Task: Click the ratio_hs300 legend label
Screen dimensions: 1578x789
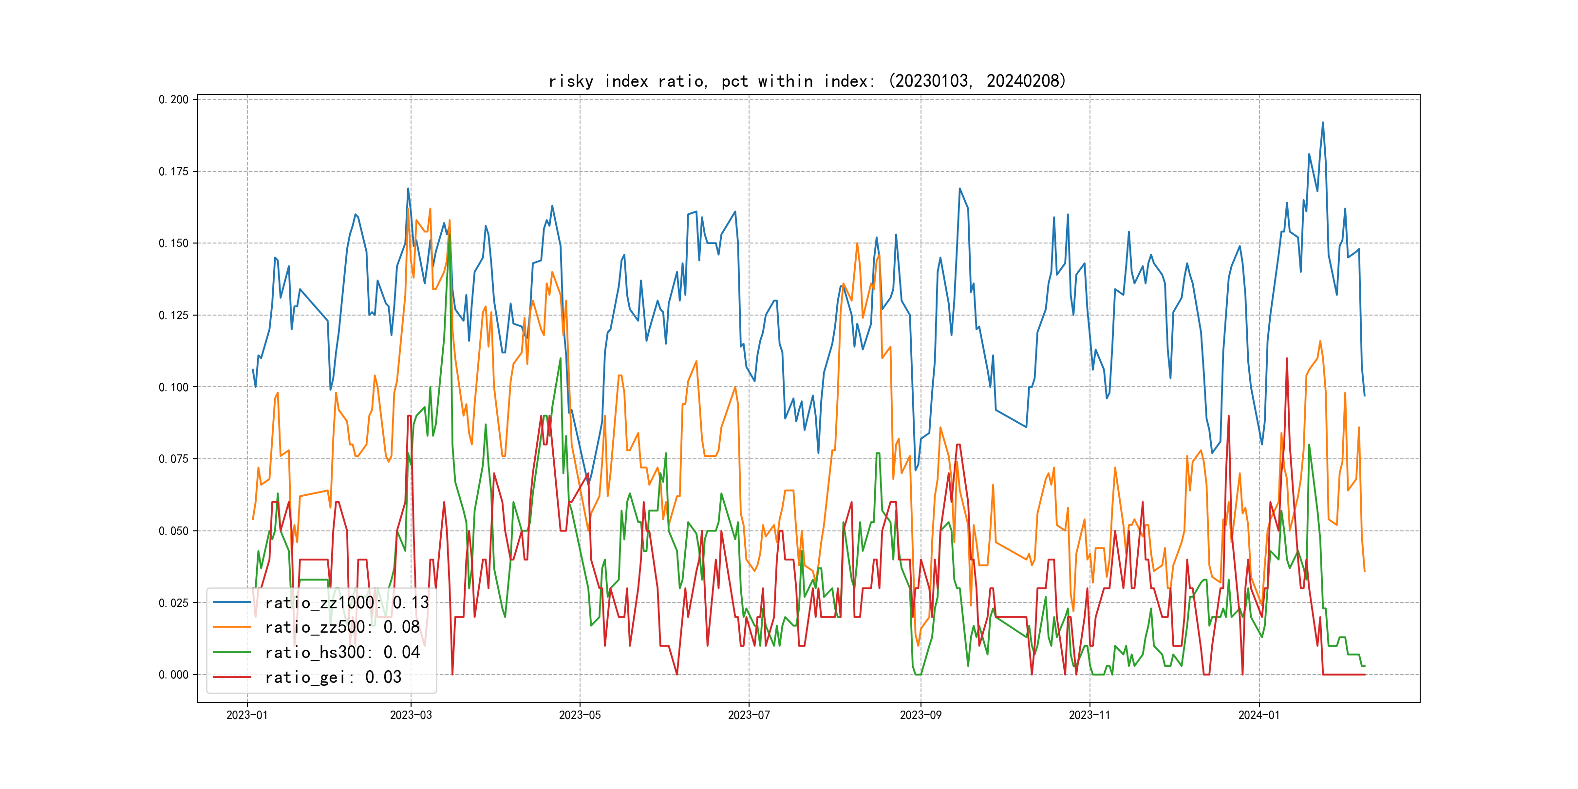Action: pyautogui.click(x=342, y=653)
